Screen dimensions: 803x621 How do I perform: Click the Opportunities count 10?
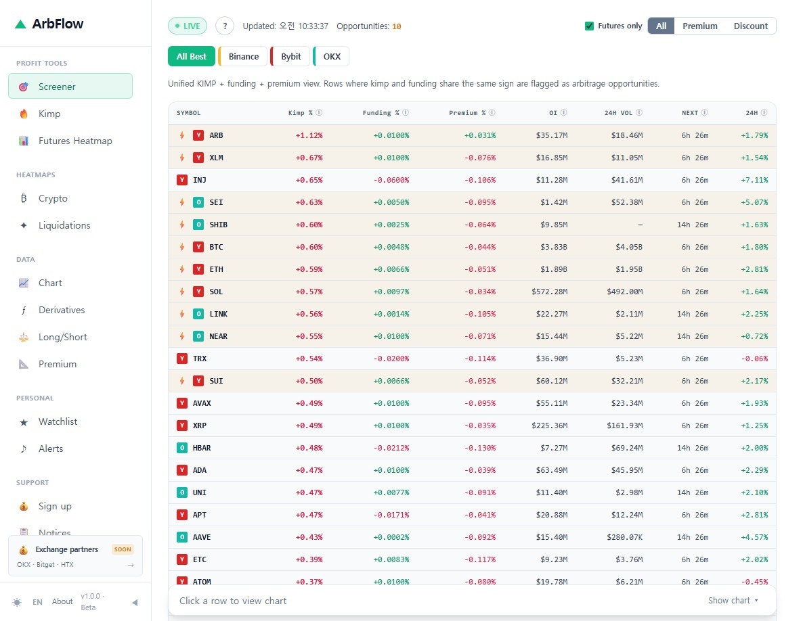coord(396,26)
